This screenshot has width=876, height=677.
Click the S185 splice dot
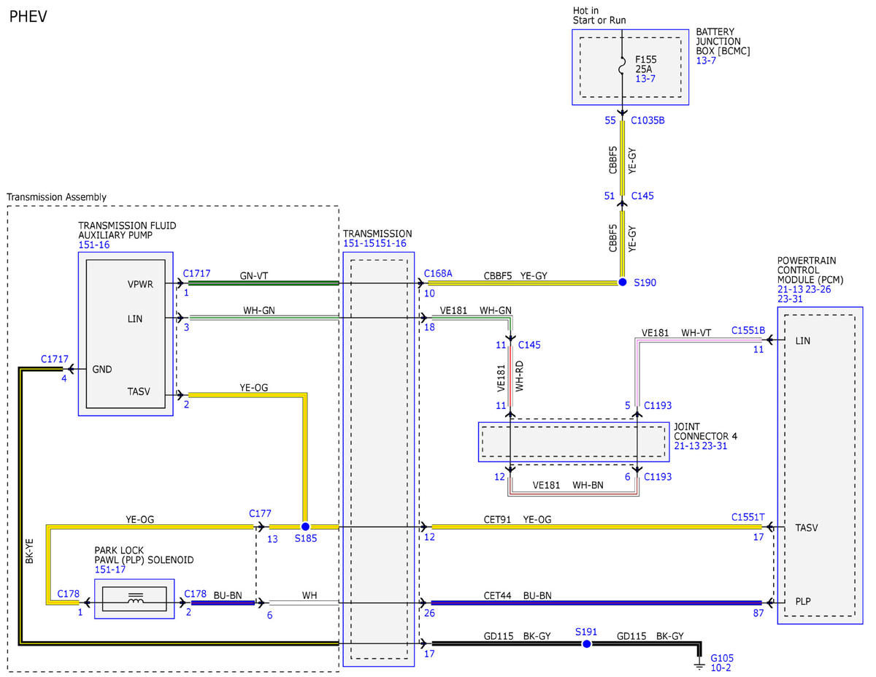click(x=305, y=527)
